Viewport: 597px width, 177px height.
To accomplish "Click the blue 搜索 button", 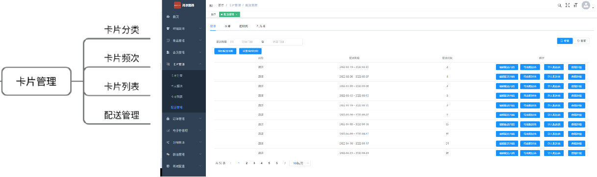I will 565,41.
